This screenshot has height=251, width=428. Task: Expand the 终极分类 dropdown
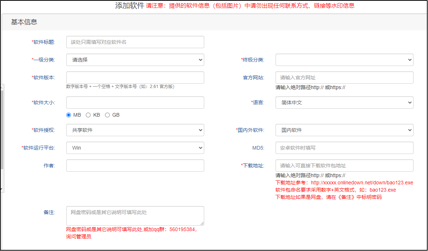(x=344, y=60)
